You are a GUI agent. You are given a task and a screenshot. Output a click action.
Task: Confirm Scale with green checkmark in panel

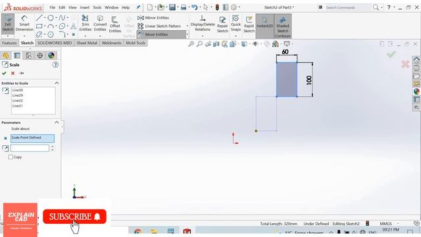pos(4,73)
